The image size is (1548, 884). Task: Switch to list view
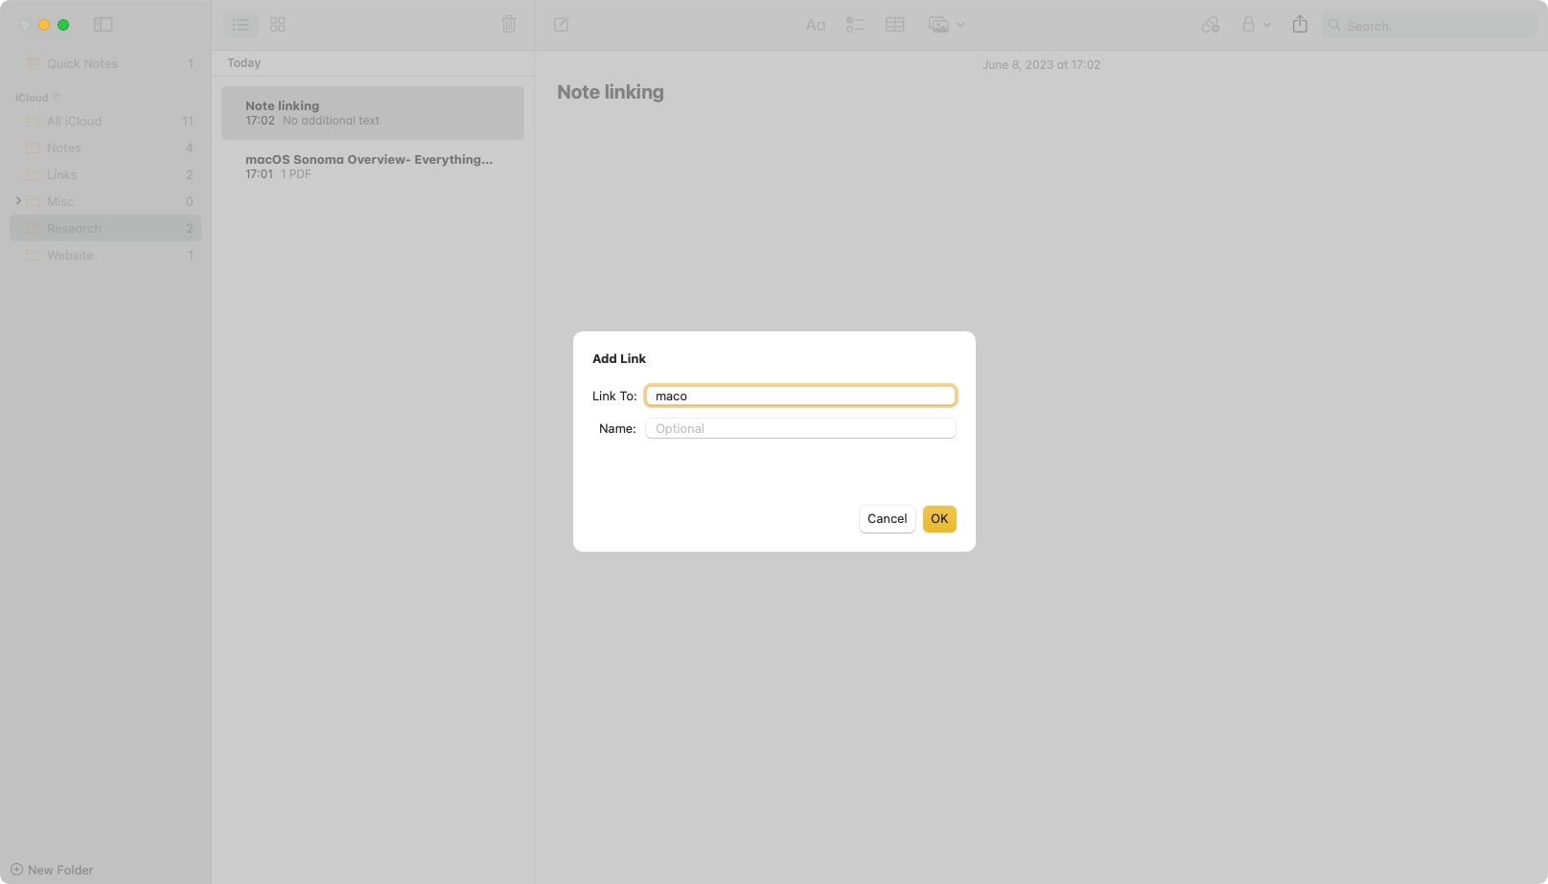tap(241, 24)
